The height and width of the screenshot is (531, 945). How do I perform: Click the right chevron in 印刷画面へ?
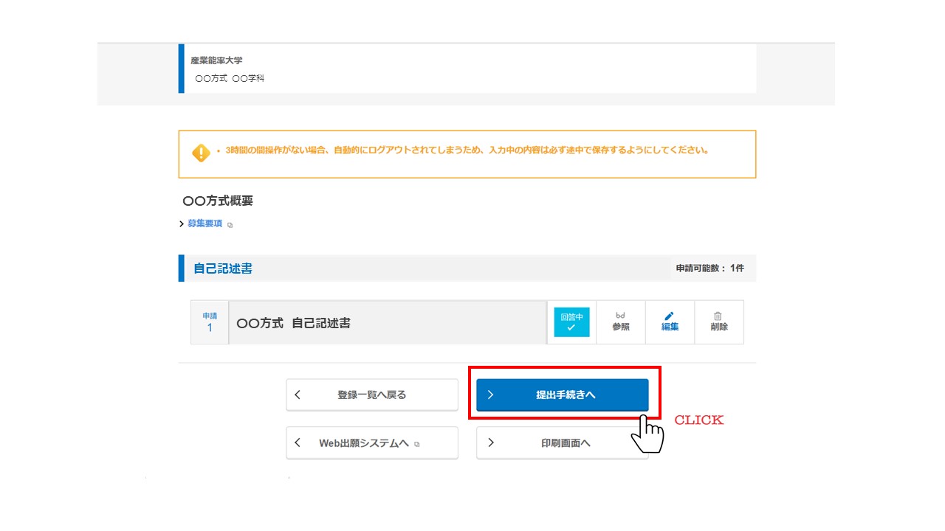[492, 443]
